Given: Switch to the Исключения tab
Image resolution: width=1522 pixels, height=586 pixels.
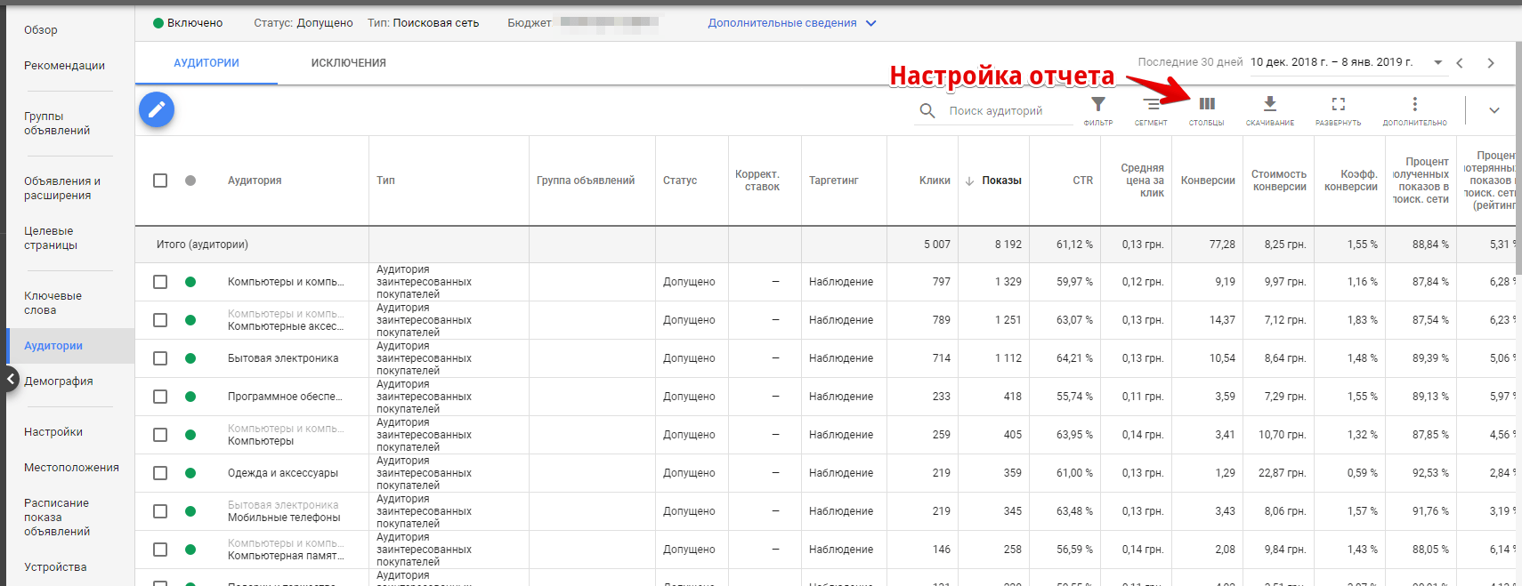Looking at the screenshot, I should (x=348, y=63).
